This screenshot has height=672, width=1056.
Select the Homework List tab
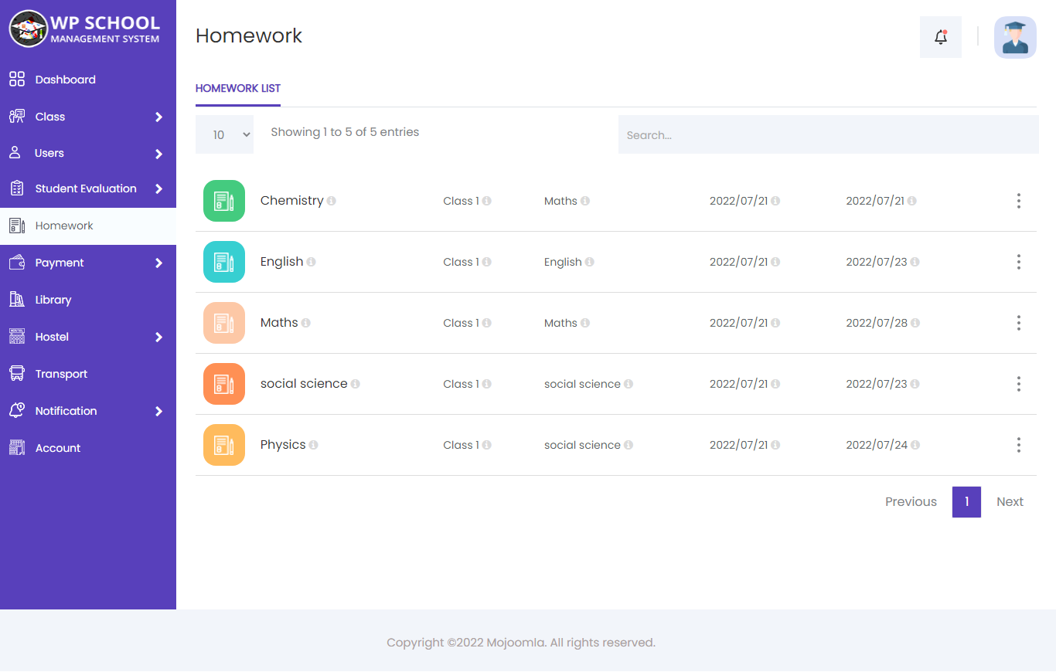(x=238, y=88)
